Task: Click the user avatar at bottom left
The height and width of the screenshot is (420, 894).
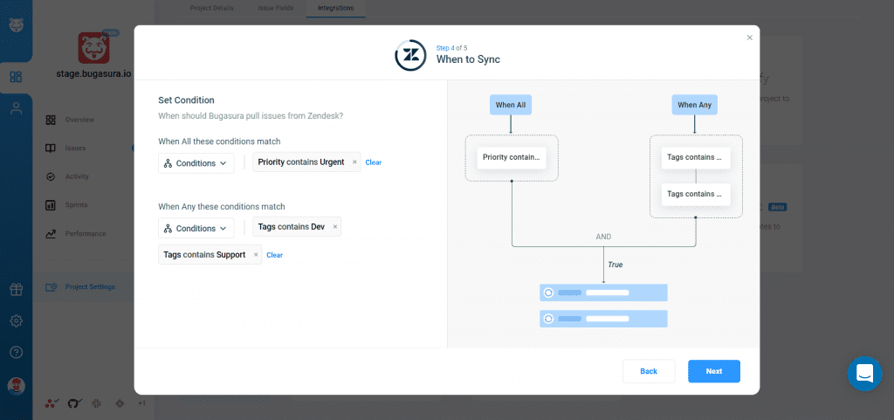Action: (16, 386)
